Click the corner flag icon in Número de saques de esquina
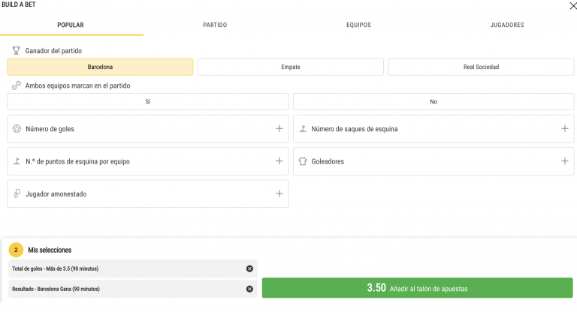577x312 pixels. tap(303, 129)
